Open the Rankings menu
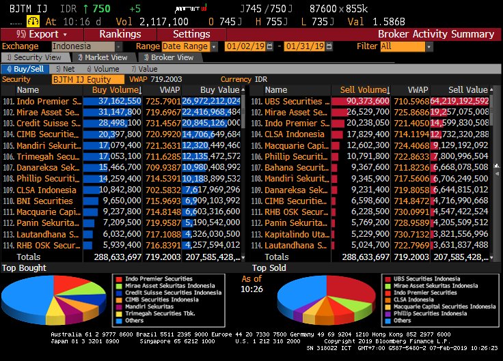Image resolution: width=503 pixels, height=361 pixels. point(120,34)
